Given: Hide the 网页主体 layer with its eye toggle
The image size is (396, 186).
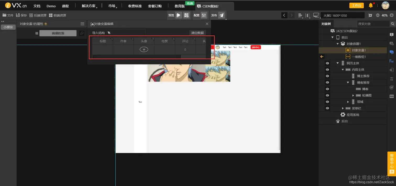Looking at the screenshot, I should pos(327,63).
